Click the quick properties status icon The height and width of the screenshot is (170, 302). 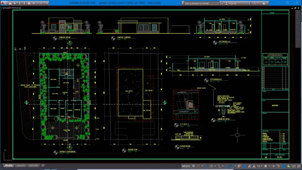[278, 166]
